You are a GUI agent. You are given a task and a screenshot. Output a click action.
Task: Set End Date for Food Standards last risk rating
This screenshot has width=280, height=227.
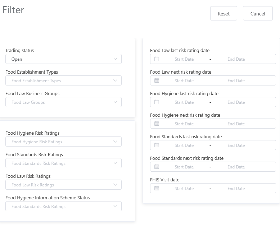pyautogui.click(x=236, y=145)
